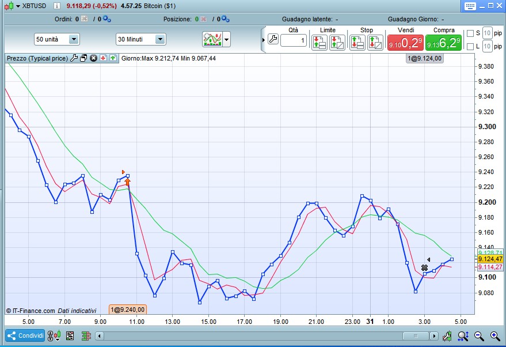The height and width of the screenshot is (347, 506).
Task: Click the 9.300 price axis label
Action: coord(487,127)
